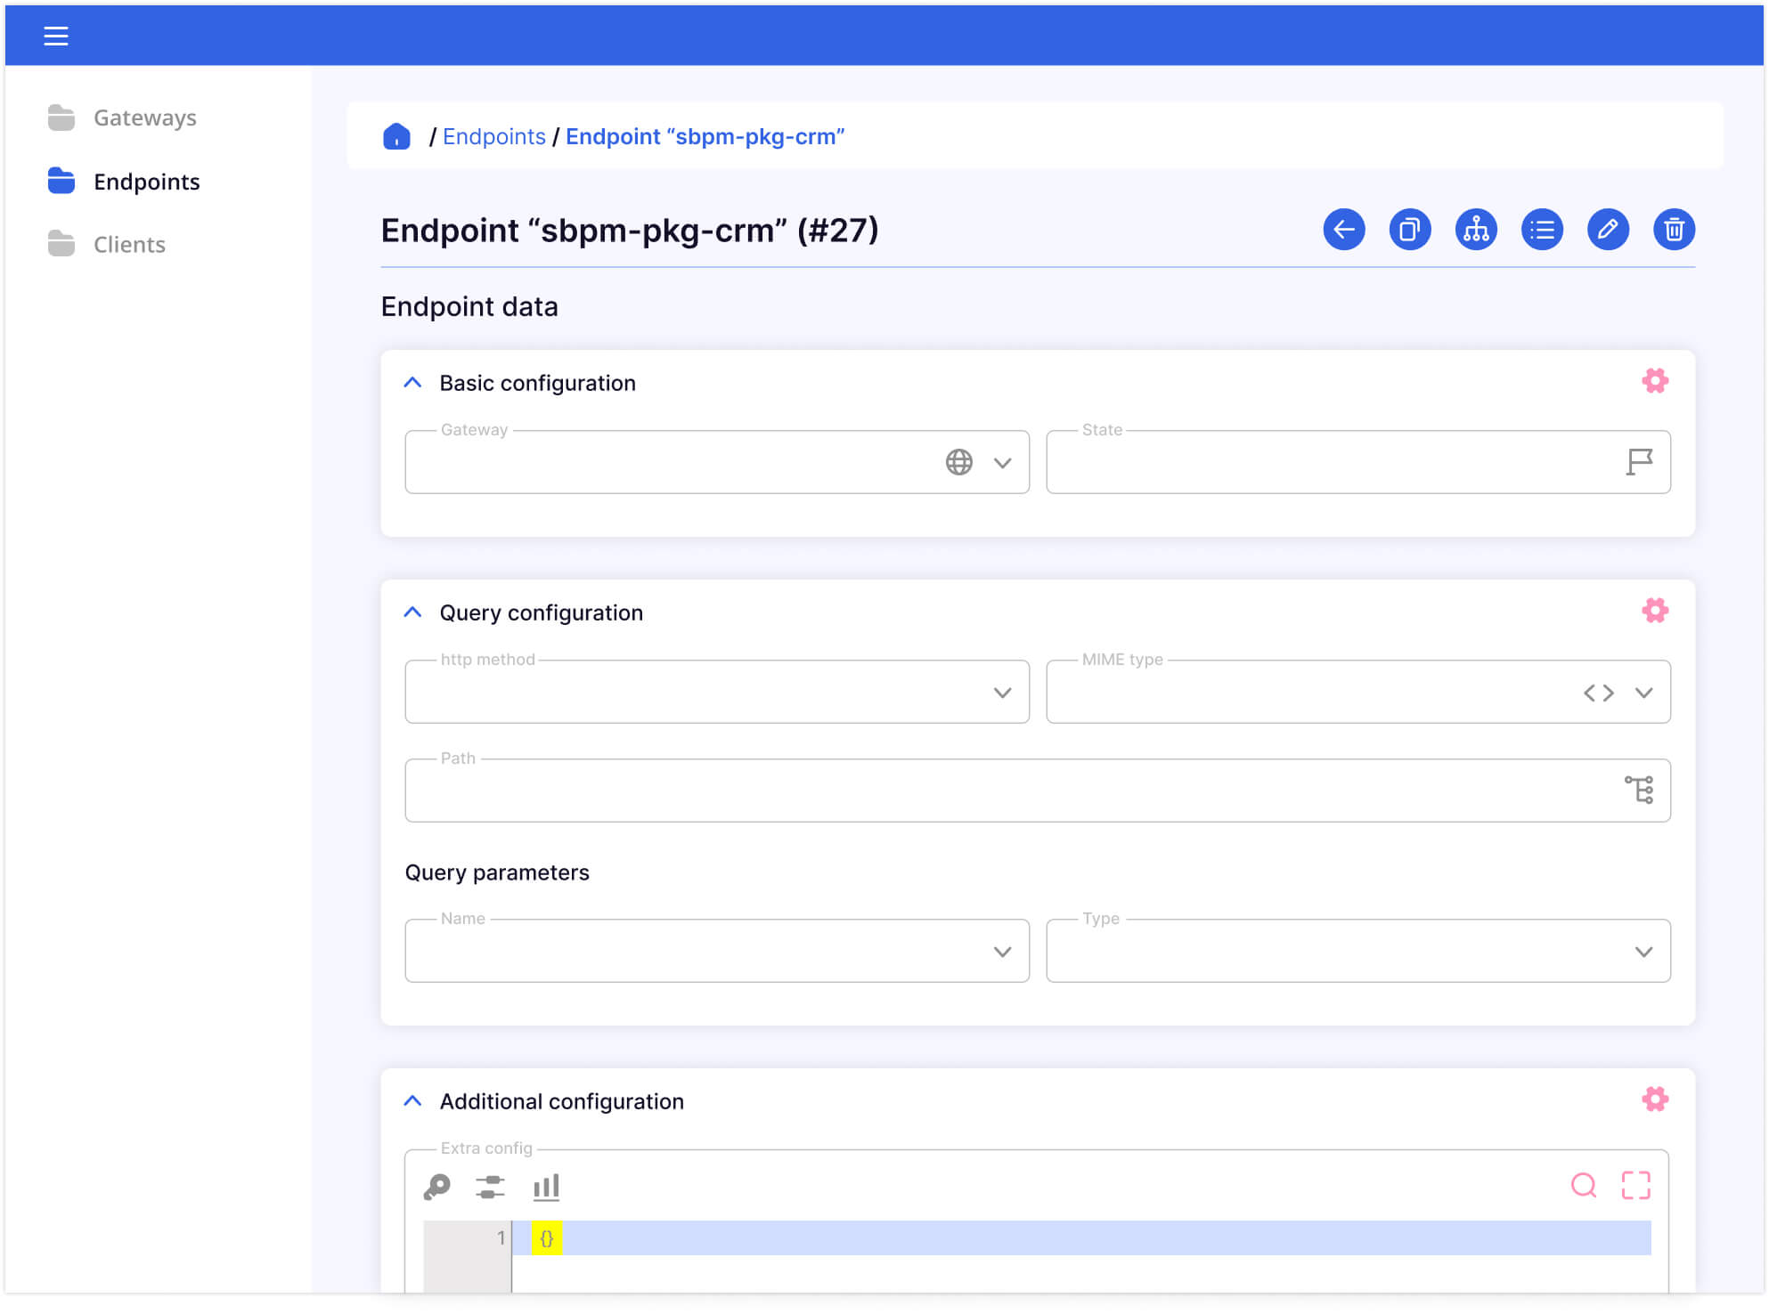Open the hierarchy tree icon button
The width and height of the screenshot is (1769, 1314).
pos(1475,230)
